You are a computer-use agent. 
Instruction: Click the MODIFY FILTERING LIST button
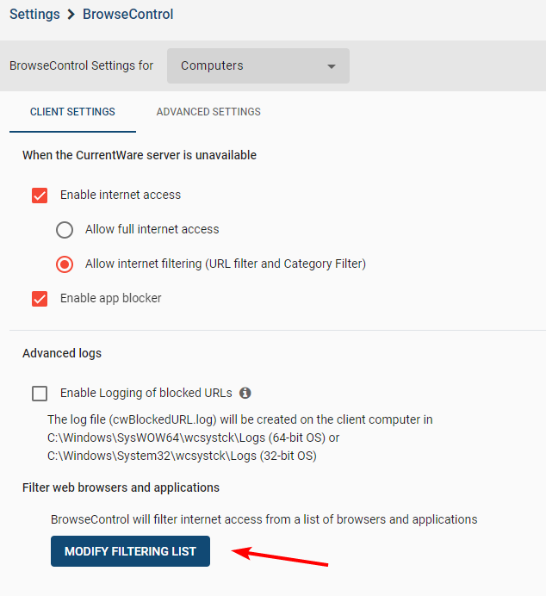[x=130, y=551]
